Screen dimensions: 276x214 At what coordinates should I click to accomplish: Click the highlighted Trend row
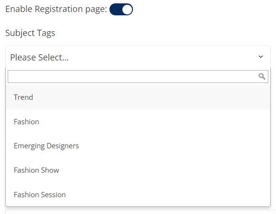click(x=138, y=97)
